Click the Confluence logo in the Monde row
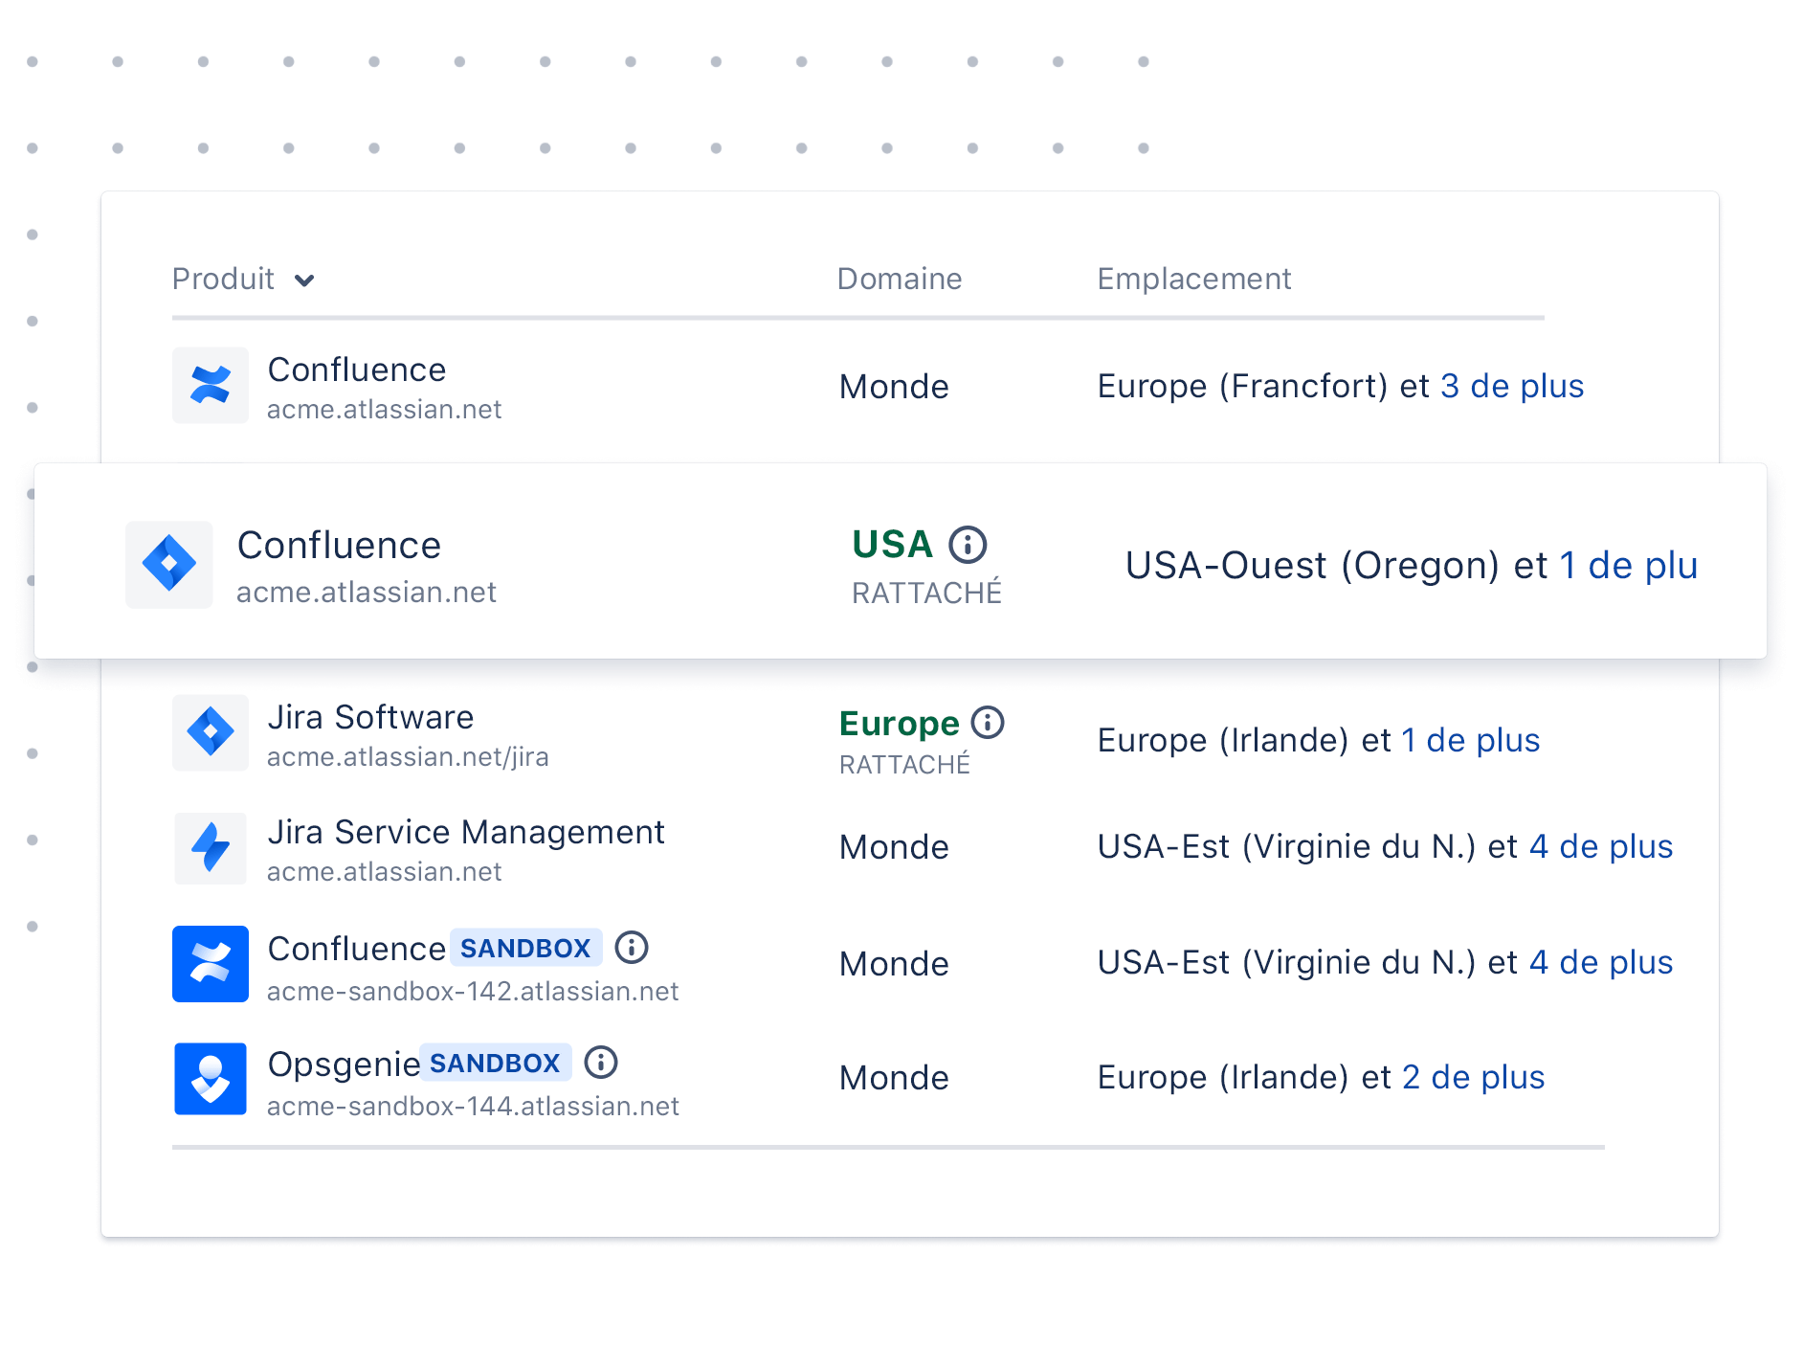Image resolution: width=1803 pixels, height=1345 pixels. click(x=211, y=386)
